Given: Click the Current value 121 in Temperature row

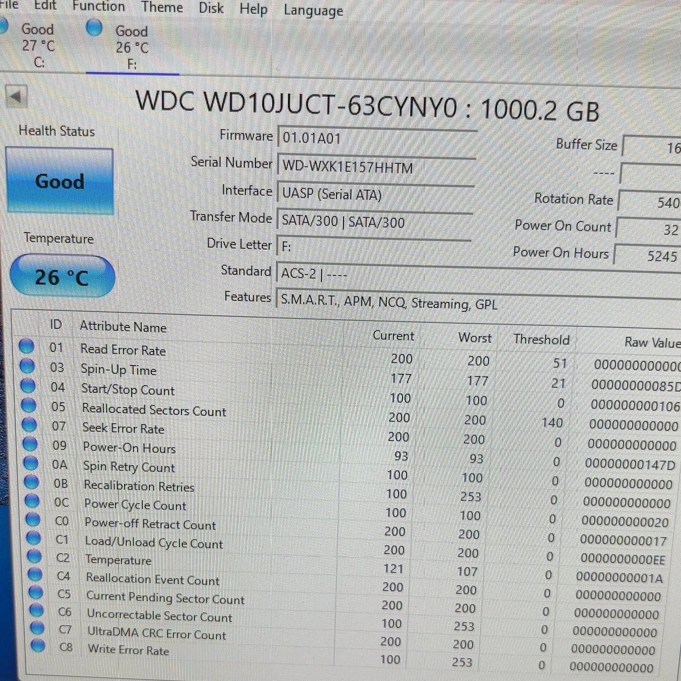Looking at the screenshot, I should (x=393, y=569).
